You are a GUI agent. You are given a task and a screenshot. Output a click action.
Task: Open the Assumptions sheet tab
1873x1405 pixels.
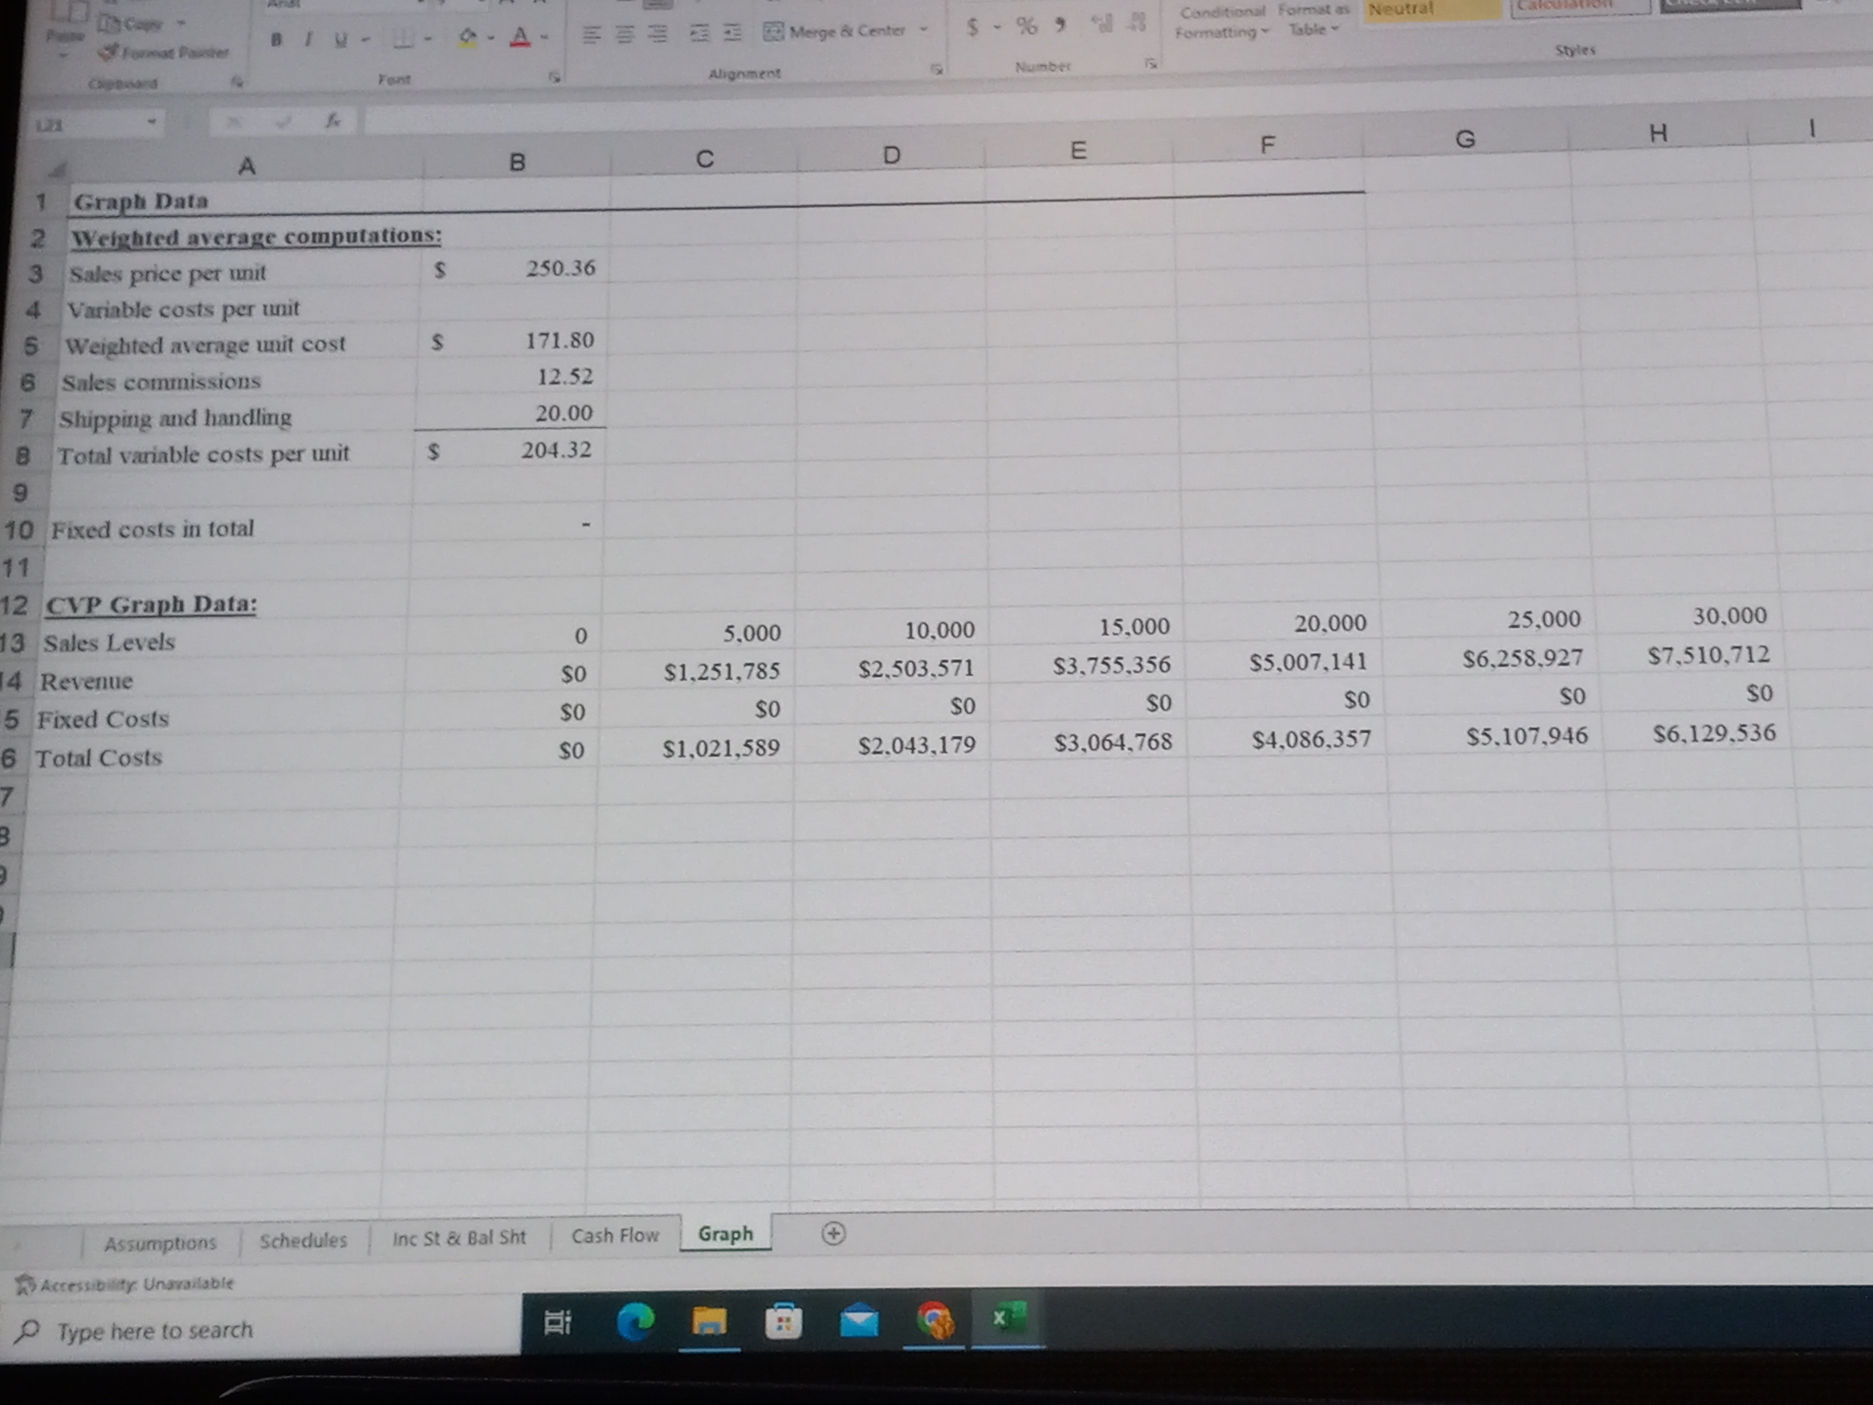[160, 1242]
